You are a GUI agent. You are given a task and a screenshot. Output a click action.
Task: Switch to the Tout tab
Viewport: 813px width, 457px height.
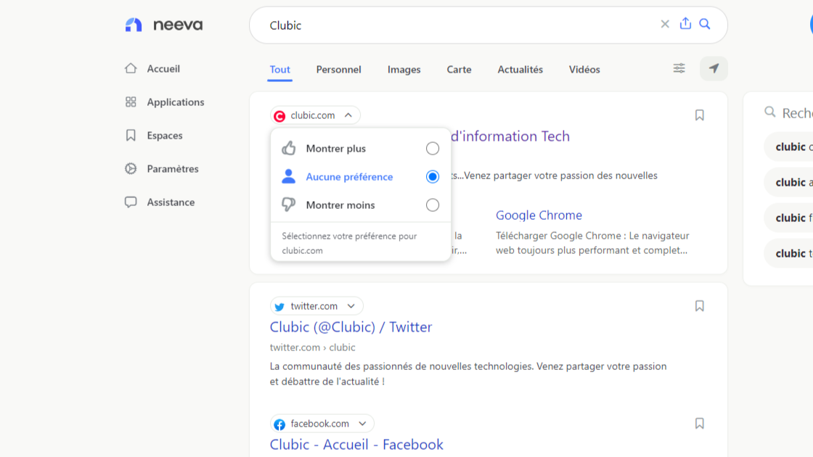(280, 70)
